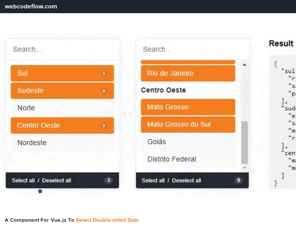Focus the left list Search field

pos(62,50)
